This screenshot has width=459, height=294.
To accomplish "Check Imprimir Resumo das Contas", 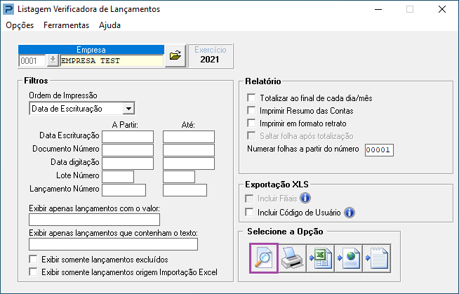I will [x=251, y=110].
